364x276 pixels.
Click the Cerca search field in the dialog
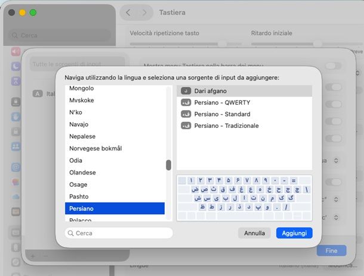click(119, 233)
